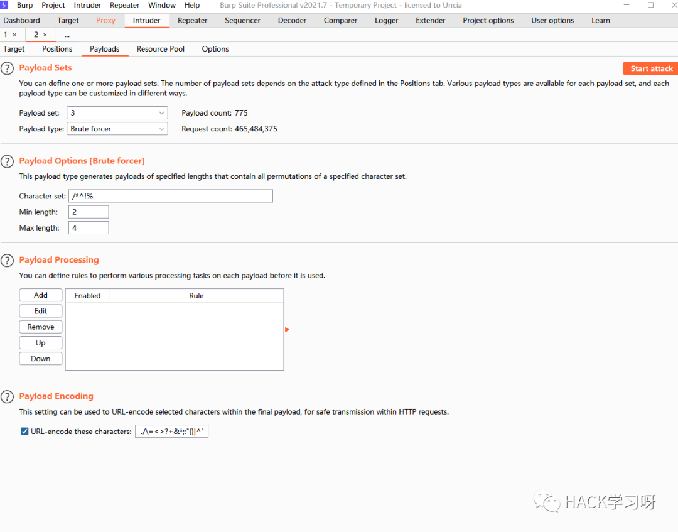Minimize the Burp Suite window
The height and width of the screenshot is (532, 678).
(x=627, y=5)
